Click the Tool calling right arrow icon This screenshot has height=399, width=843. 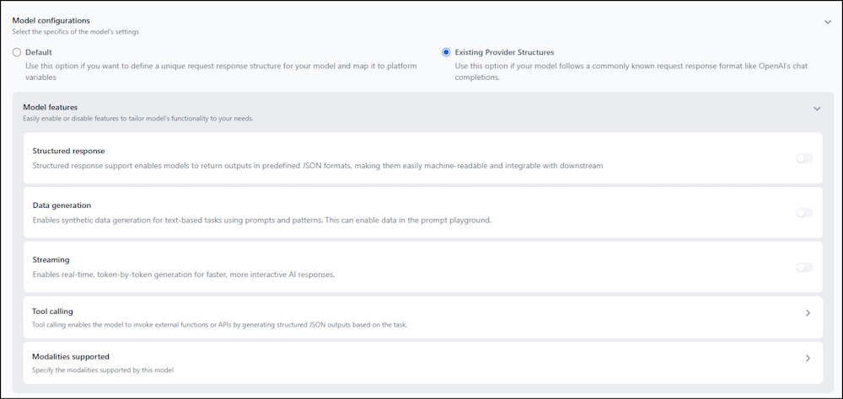[808, 313]
